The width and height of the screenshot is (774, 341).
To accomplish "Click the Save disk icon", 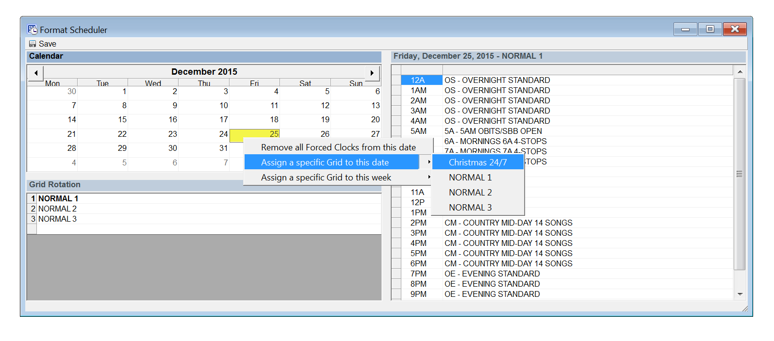I will coord(33,44).
